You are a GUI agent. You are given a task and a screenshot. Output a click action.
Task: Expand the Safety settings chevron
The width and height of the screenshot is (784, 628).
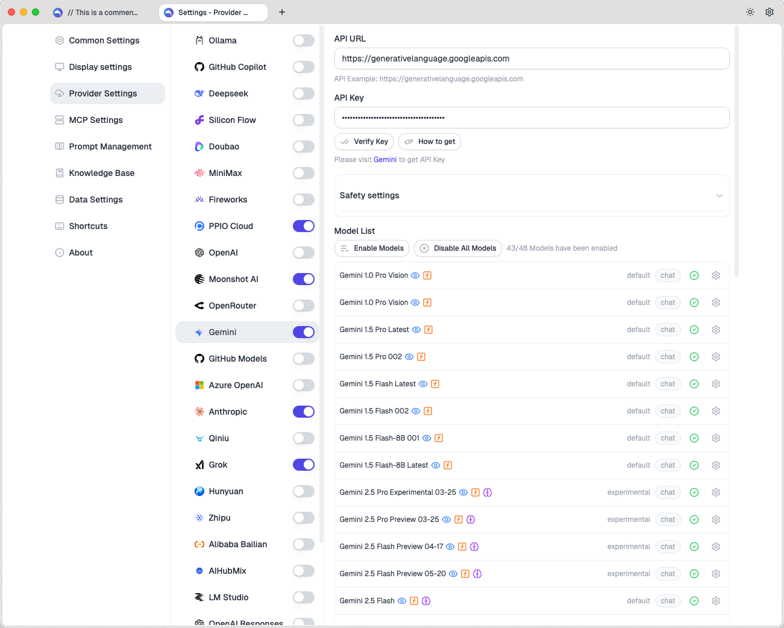(x=719, y=195)
